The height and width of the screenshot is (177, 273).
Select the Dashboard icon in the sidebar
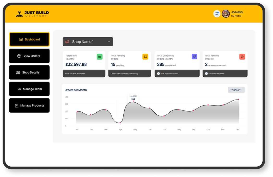[x=21, y=39]
